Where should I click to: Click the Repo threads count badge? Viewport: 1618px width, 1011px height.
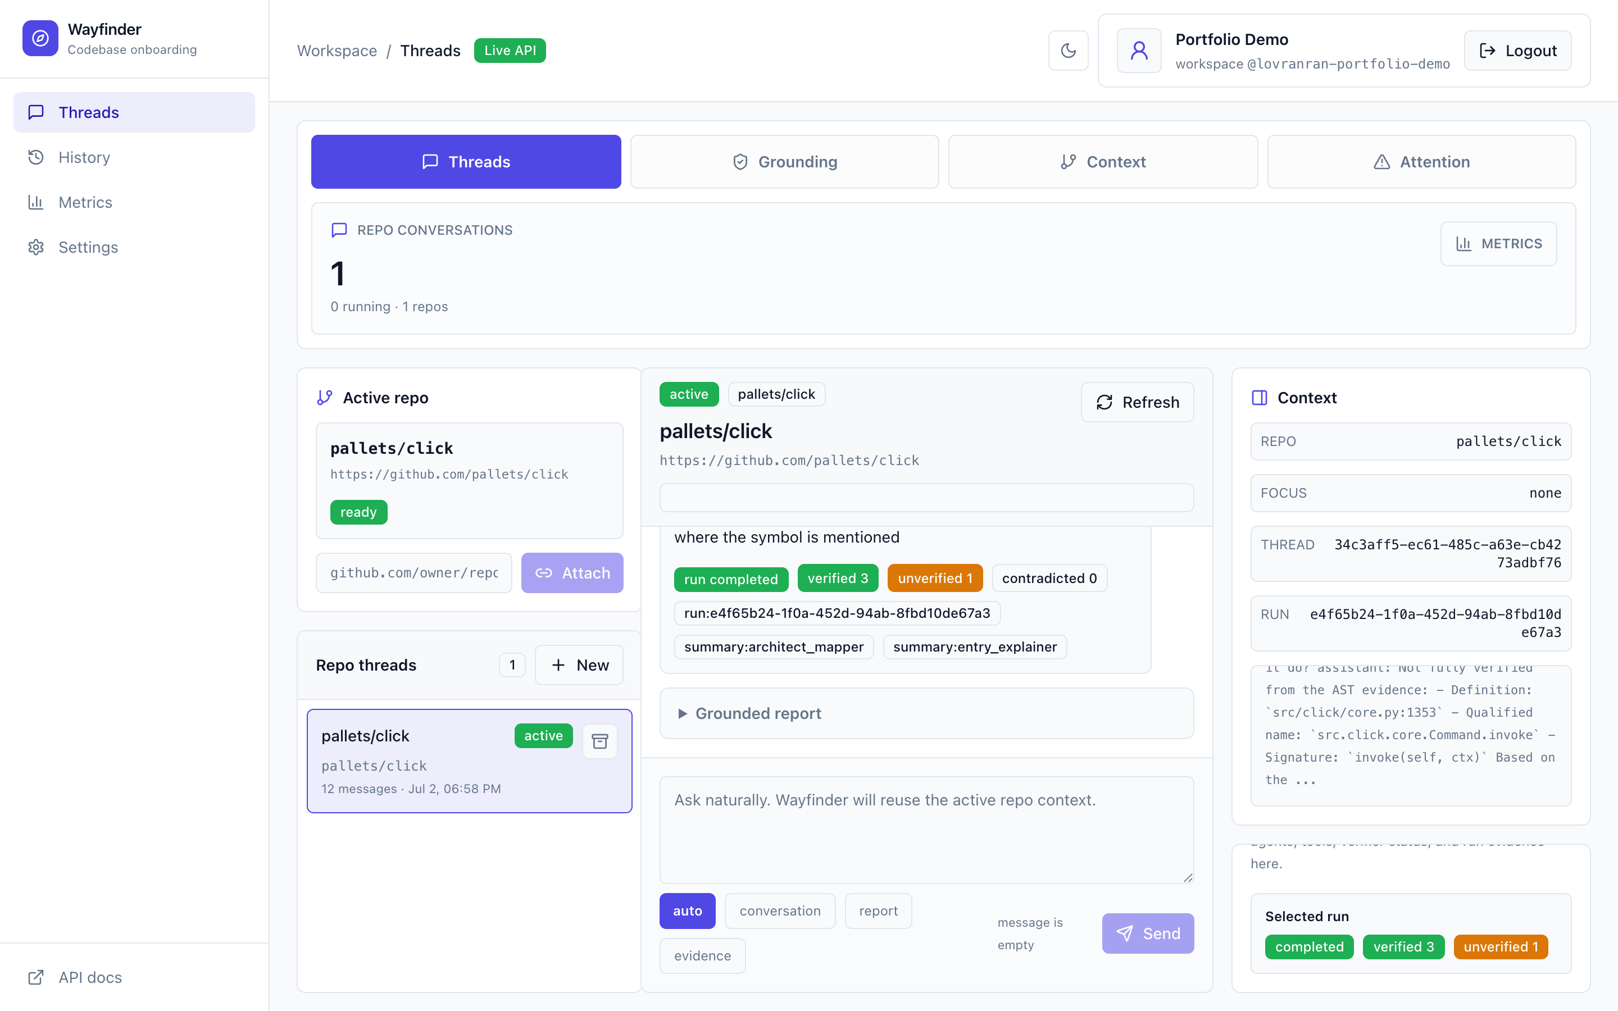[x=512, y=666]
